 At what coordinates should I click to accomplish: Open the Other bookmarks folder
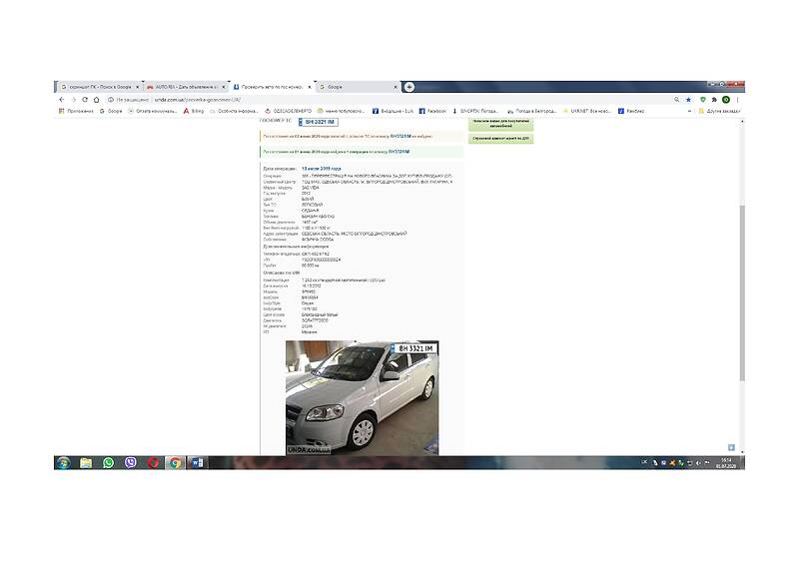(x=719, y=111)
